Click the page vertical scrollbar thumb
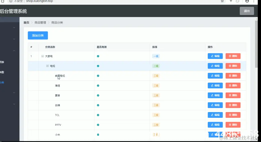261x142 pixels. (x=256, y=44)
